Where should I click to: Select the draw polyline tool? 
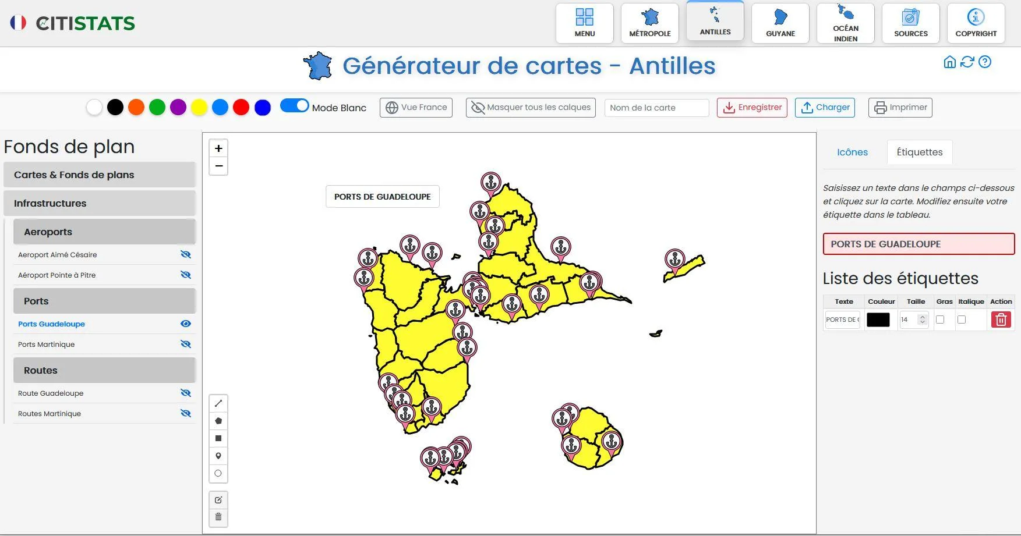(x=218, y=403)
